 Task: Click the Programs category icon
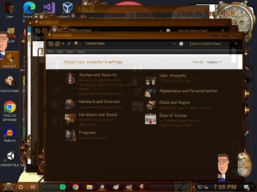tap(70, 135)
